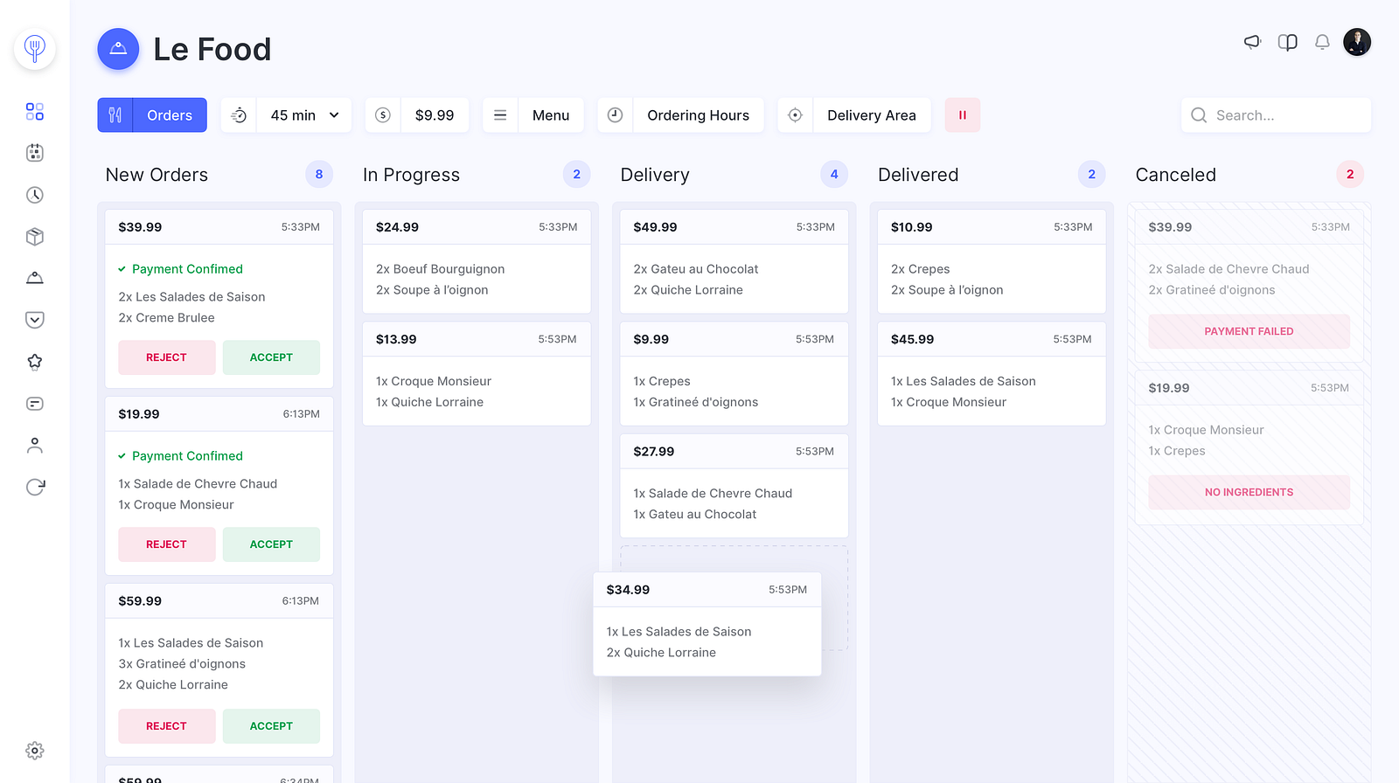Select the $9.99 Delivery order price
This screenshot has width=1399, height=783.
pyautogui.click(x=651, y=339)
